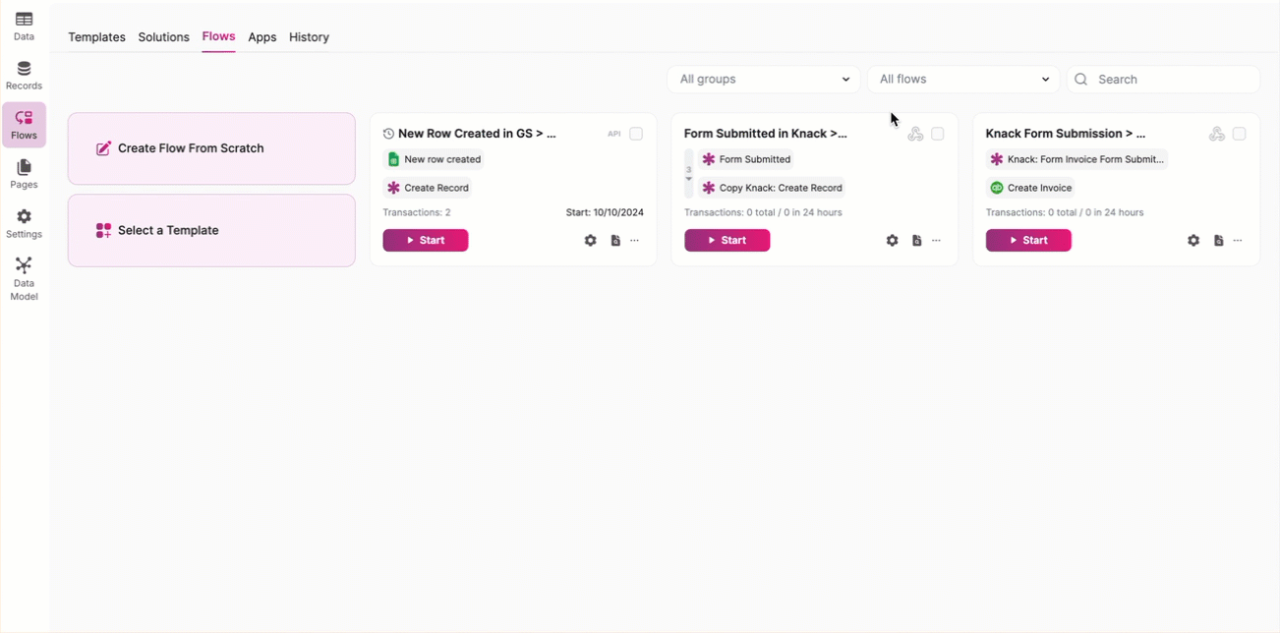
Task: Open logs document icon on Form Submitted flow
Action: (x=916, y=241)
